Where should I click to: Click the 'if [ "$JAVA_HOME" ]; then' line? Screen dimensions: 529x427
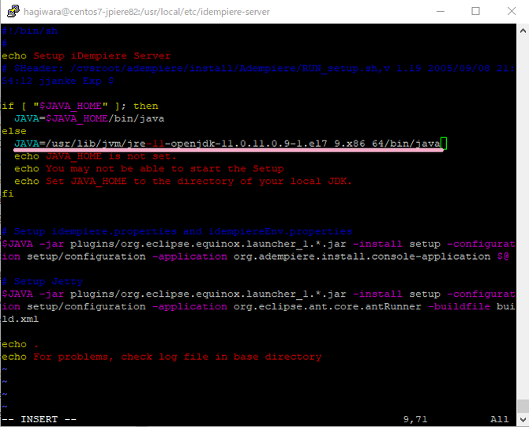[x=80, y=106]
